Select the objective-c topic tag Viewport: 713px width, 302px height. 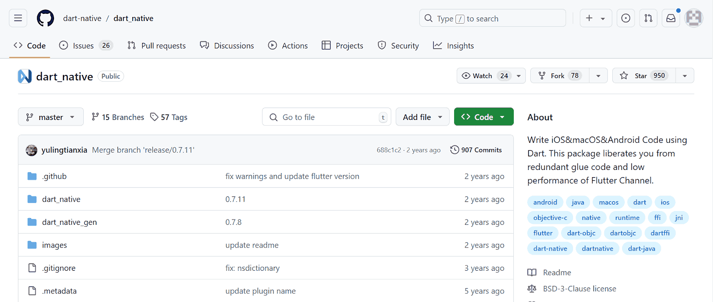coord(550,218)
